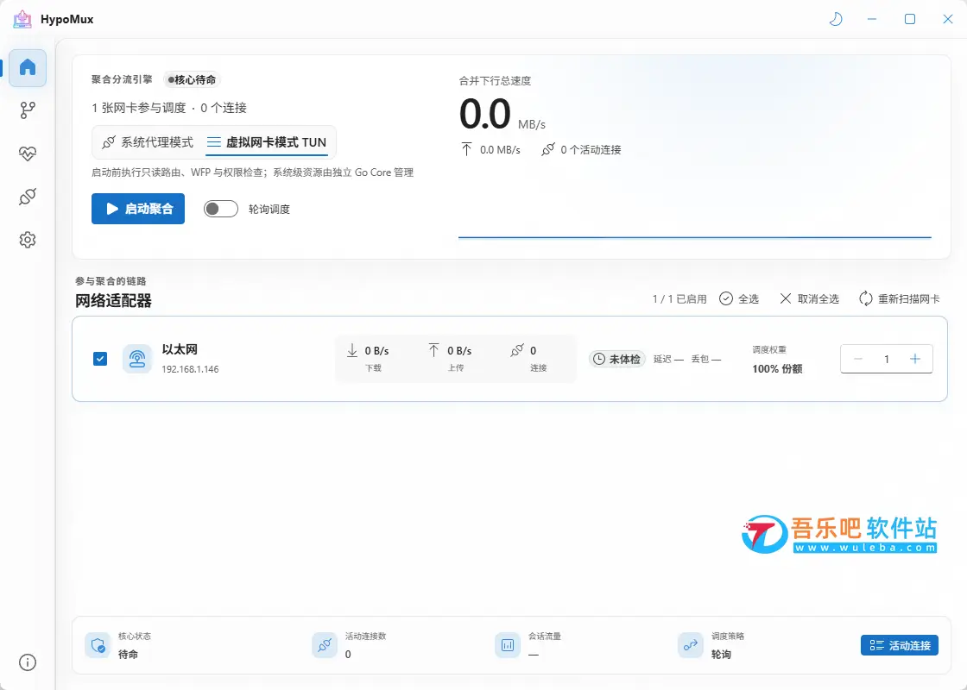Click 全选 to select all adapters

[739, 298]
